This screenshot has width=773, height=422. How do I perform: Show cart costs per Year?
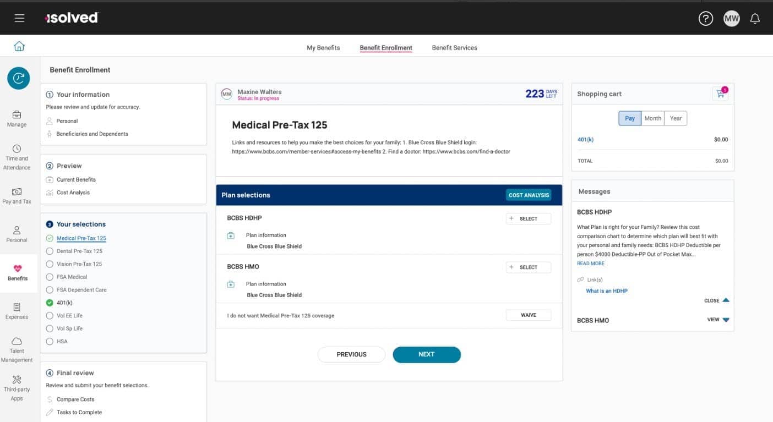point(676,118)
